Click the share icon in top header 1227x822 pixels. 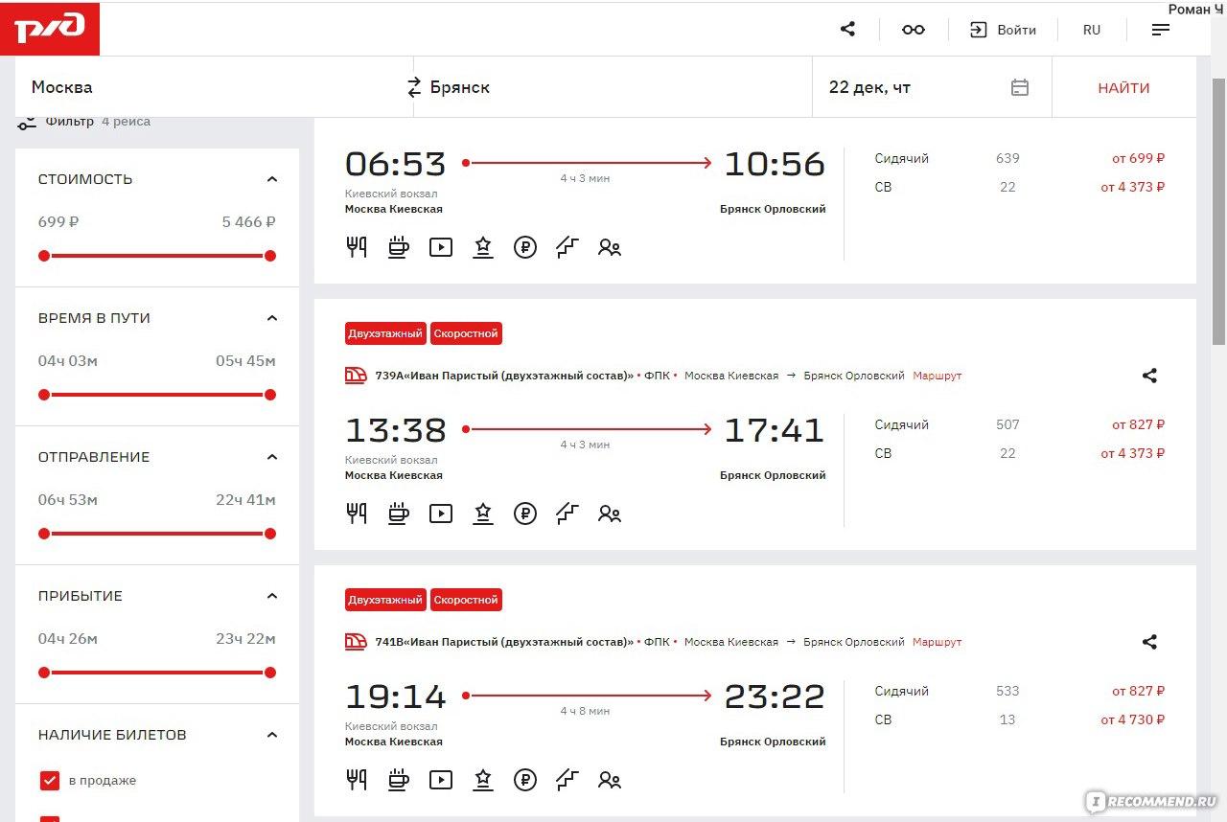[847, 30]
